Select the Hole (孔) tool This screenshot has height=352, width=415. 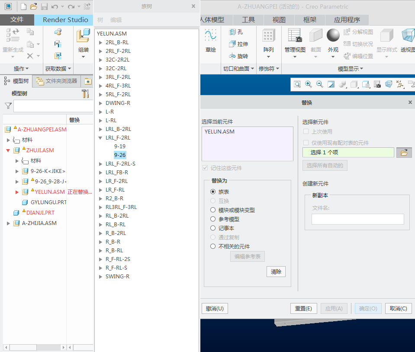point(236,32)
